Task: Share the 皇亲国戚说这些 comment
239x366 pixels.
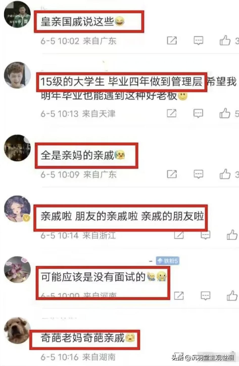Action: 172,41
